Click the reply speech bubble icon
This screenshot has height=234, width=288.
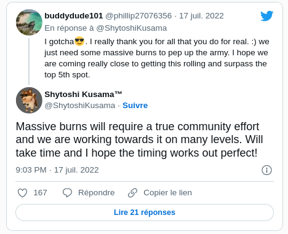[x=67, y=193]
